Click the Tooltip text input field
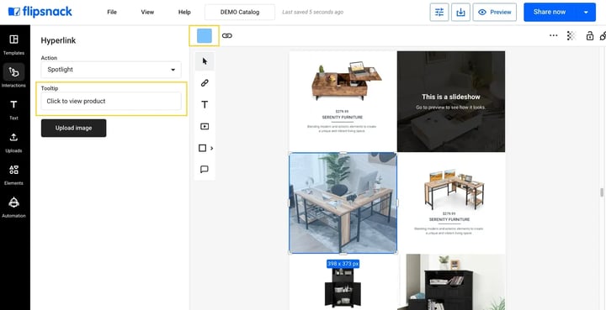 click(111, 101)
